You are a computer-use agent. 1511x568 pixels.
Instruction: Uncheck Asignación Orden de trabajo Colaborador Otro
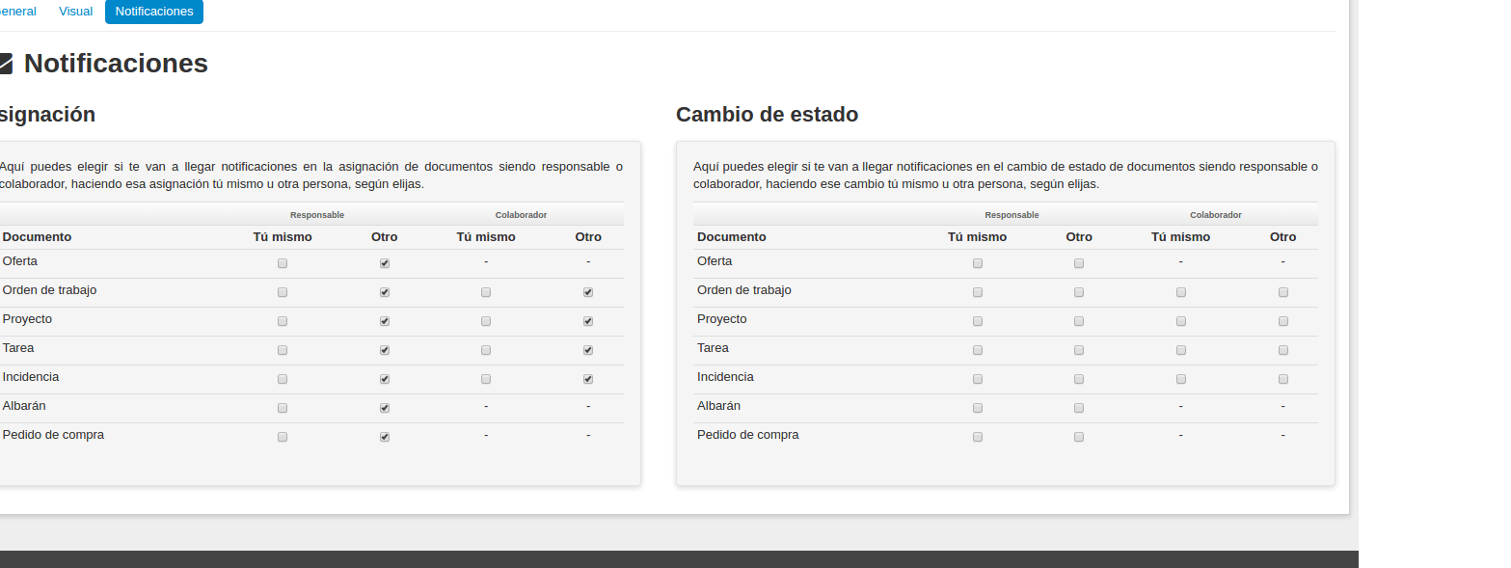click(588, 292)
